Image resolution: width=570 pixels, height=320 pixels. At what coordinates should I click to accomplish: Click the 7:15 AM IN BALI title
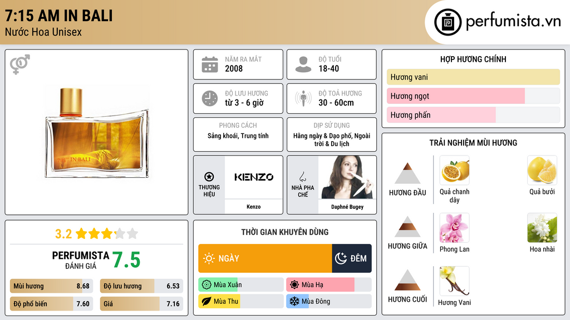click(59, 16)
